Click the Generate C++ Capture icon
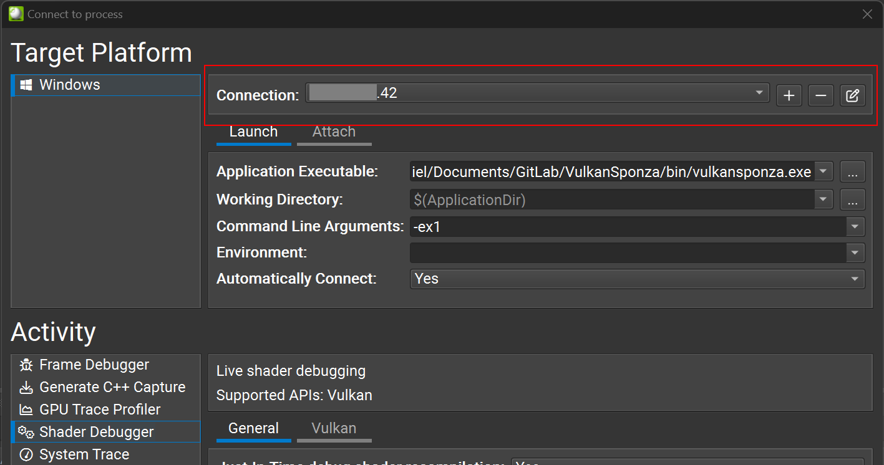 point(26,386)
